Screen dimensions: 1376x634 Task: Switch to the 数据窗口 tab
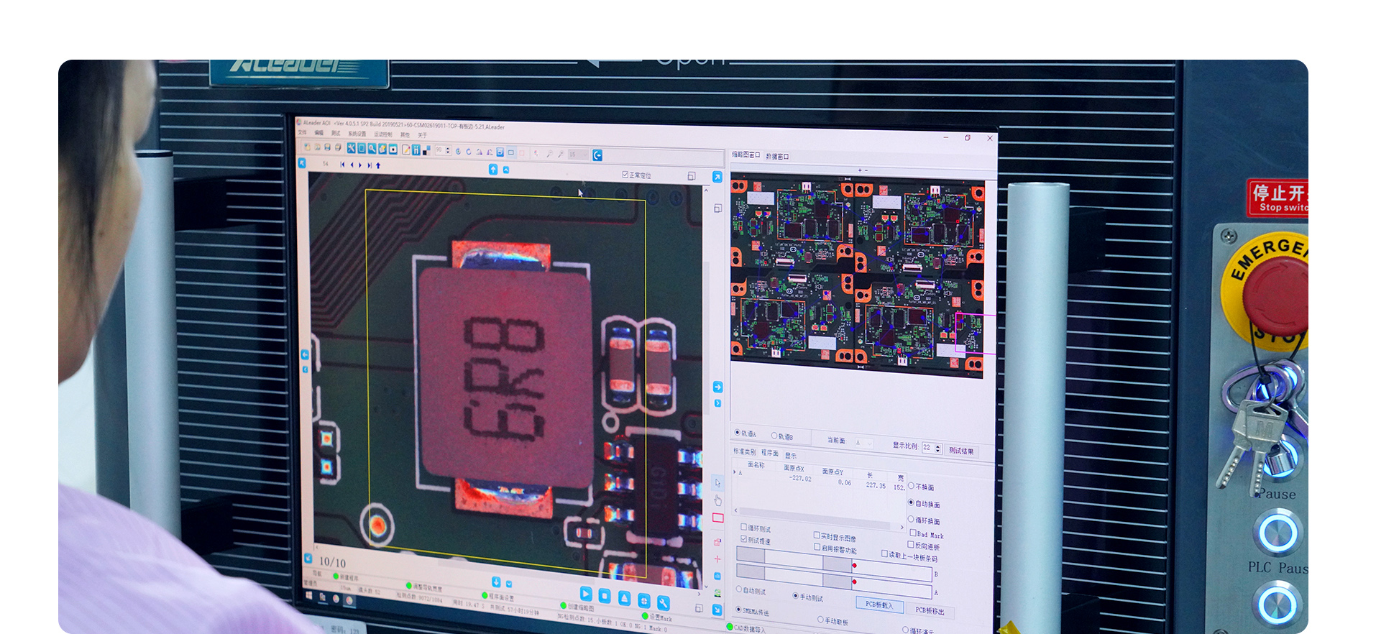(777, 156)
